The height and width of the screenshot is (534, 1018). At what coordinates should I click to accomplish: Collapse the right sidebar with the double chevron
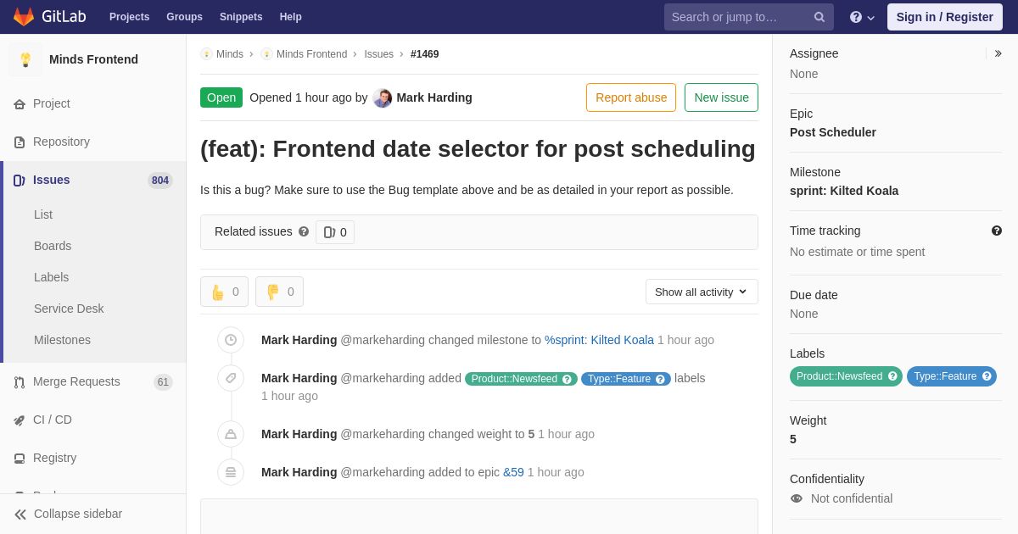pyautogui.click(x=998, y=53)
